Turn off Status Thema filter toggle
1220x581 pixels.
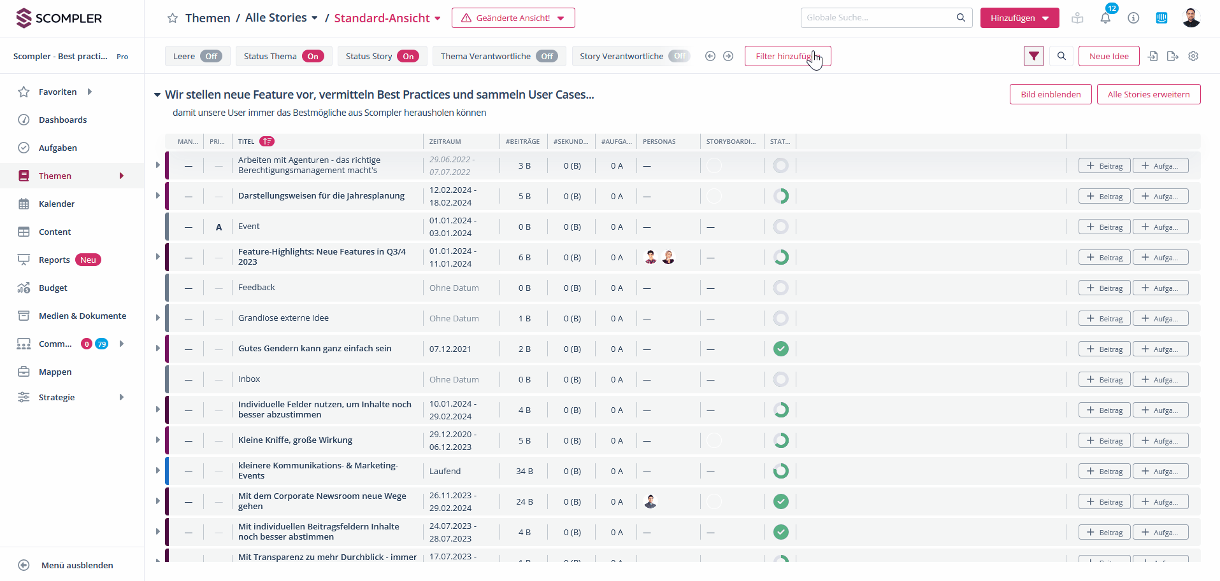(x=313, y=56)
